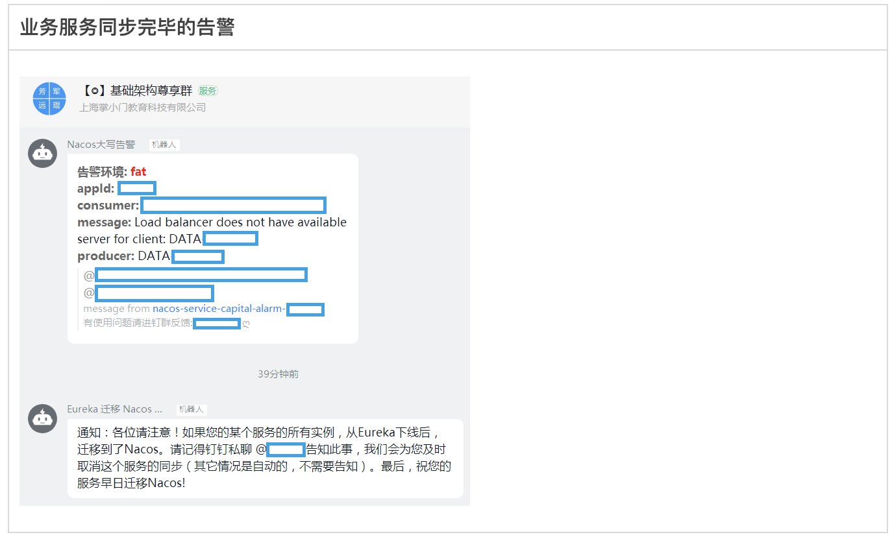
Task: Click the 机器人 badge next to Nacos大写告警
Action: tap(164, 145)
